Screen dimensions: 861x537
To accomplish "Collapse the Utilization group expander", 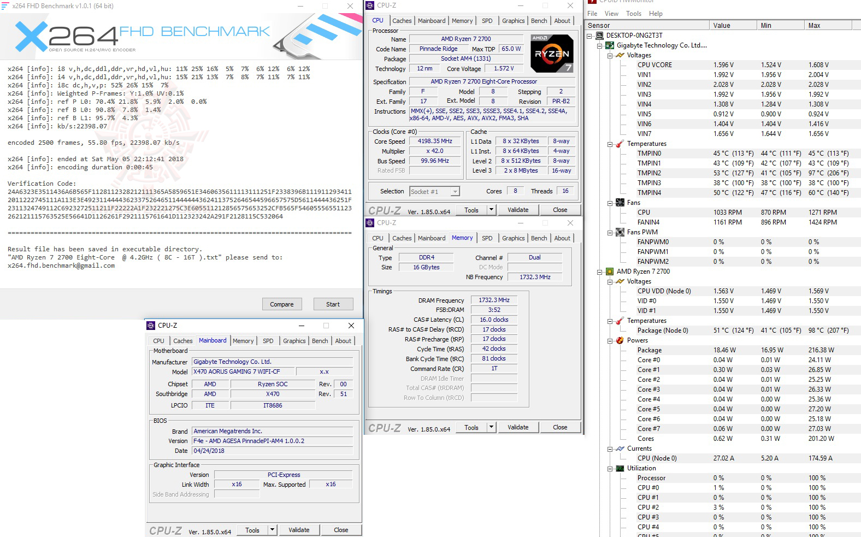I will click(x=610, y=469).
